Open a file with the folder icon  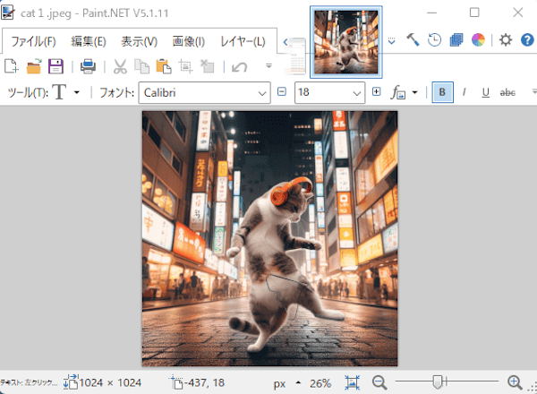34,66
